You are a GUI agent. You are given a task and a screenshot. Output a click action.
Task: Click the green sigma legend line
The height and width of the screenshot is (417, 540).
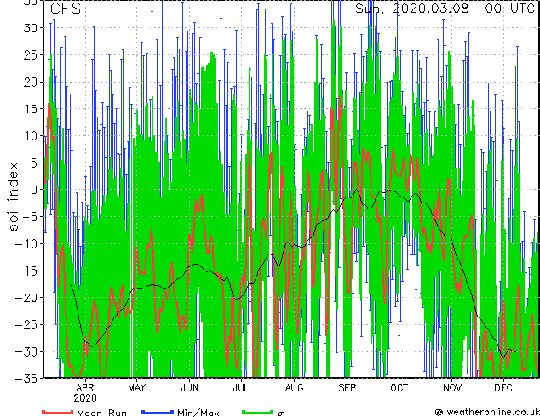point(257,412)
